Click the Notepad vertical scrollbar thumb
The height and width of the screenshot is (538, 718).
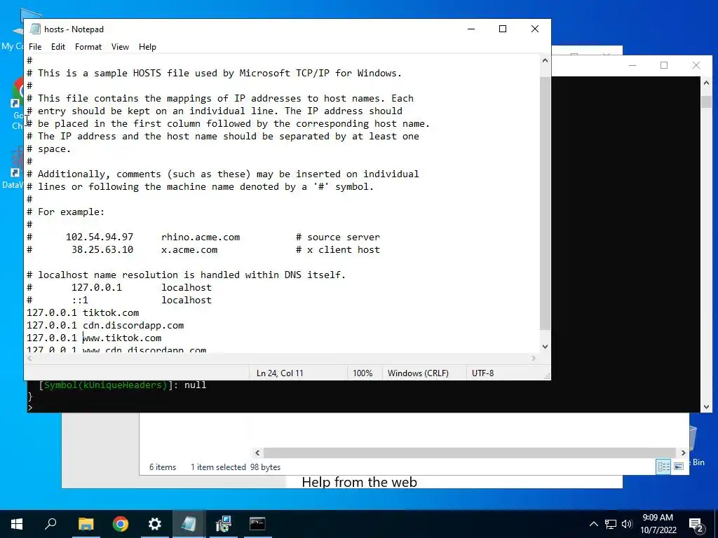545,203
